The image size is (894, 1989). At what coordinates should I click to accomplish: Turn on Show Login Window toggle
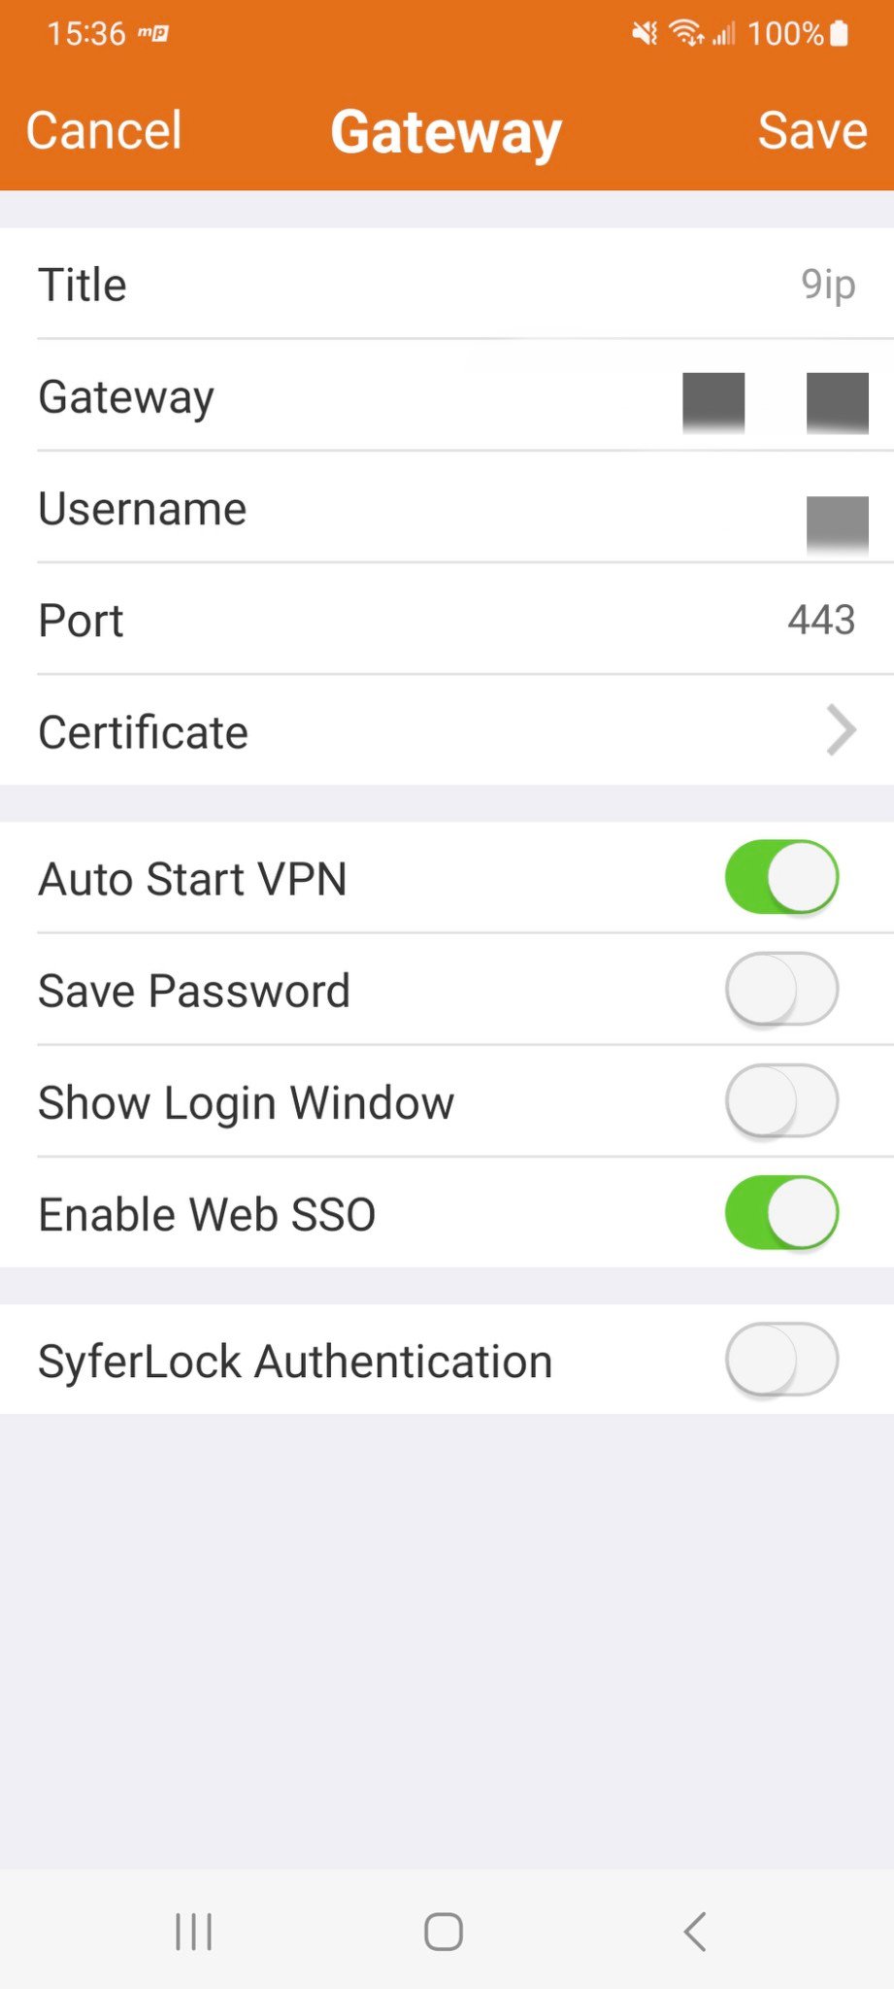[x=781, y=1101]
